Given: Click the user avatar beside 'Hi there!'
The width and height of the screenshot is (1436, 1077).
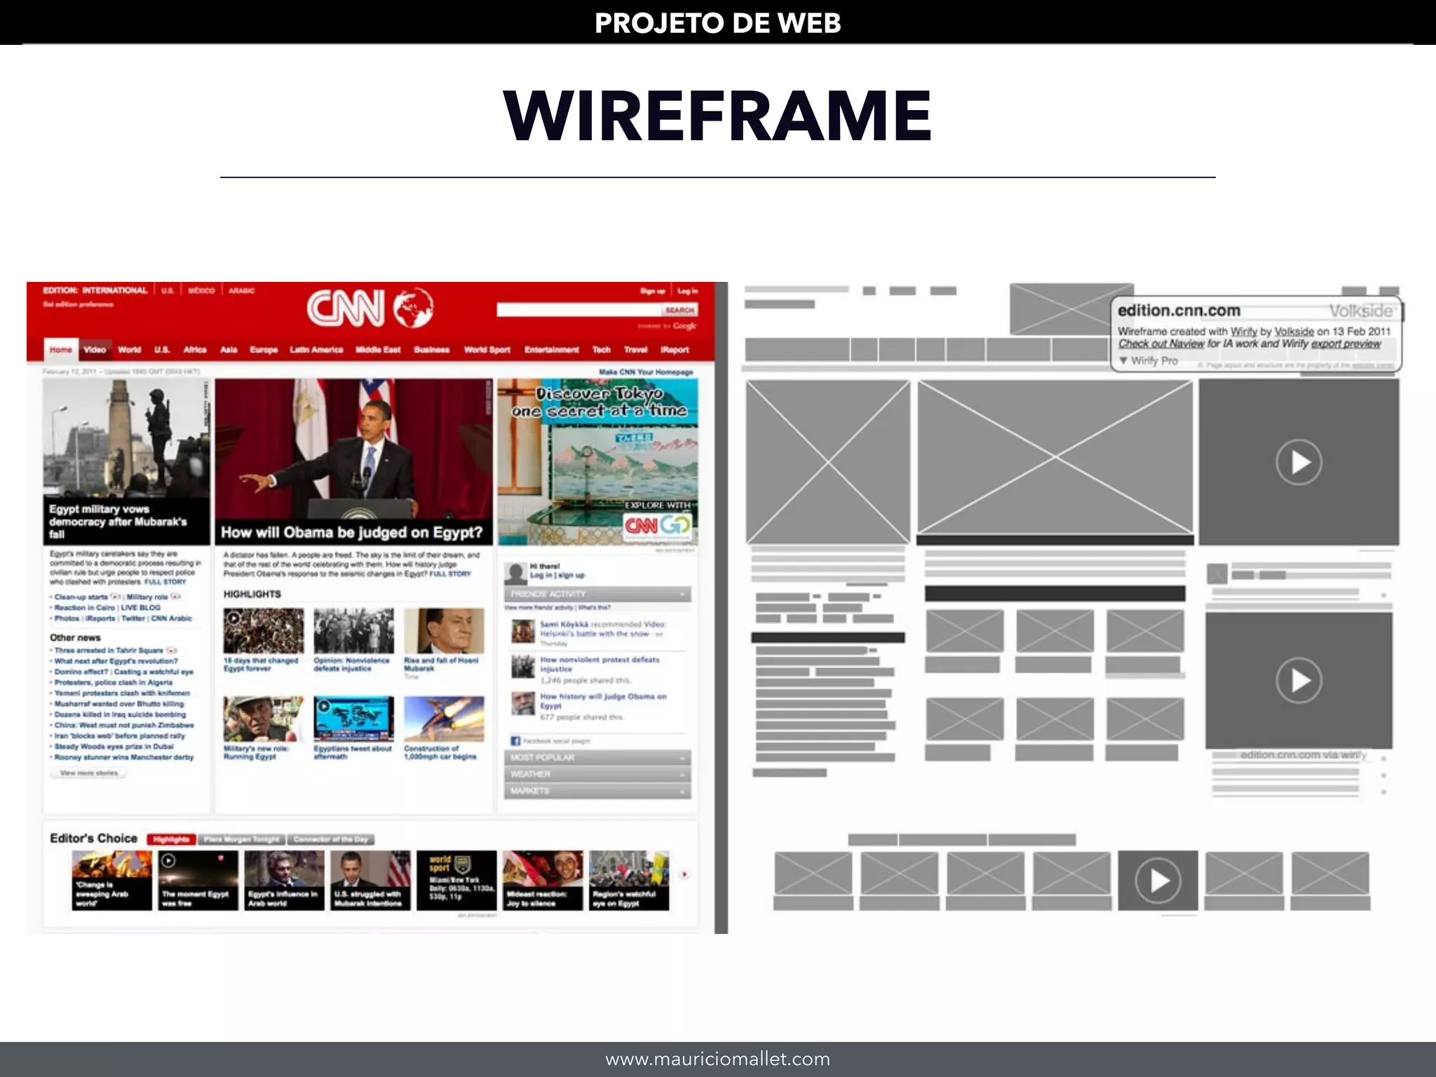Looking at the screenshot, I should coord(515,573).
